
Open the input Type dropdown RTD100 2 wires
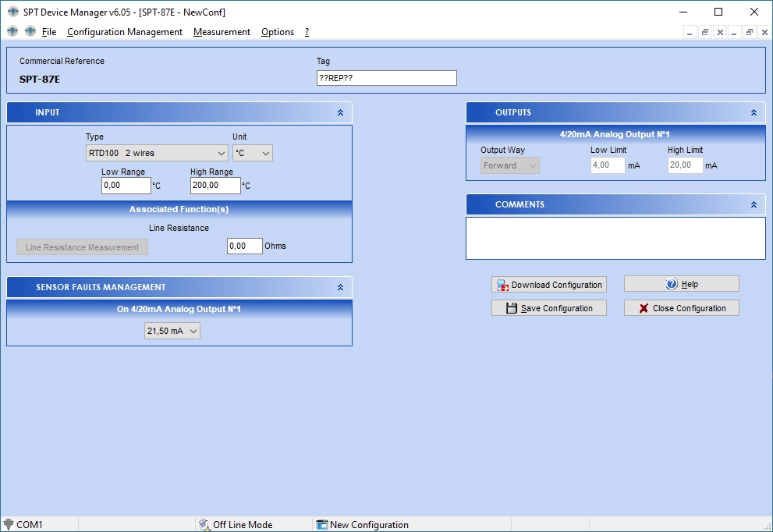point(157,153)
